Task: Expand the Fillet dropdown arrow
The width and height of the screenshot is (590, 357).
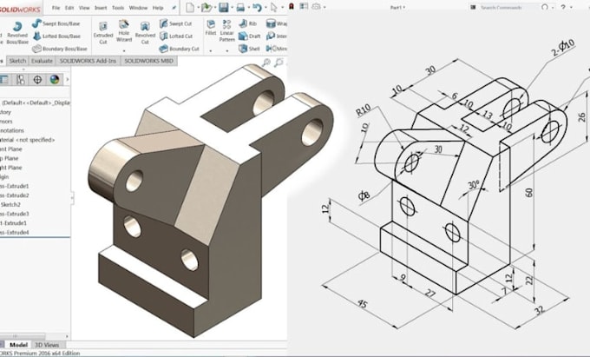Action: [x=211, y=50]
